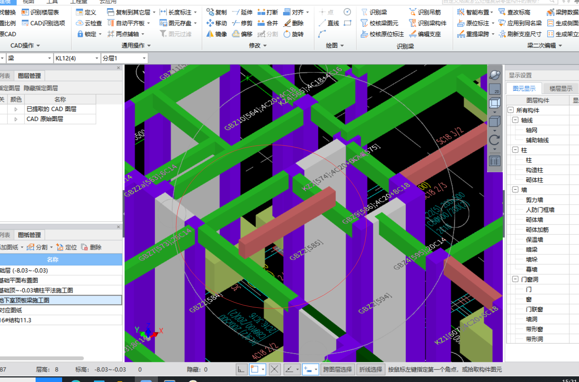Select the 直线 (Line) drawing tool

pyautogui.click(x=329, y=23)
